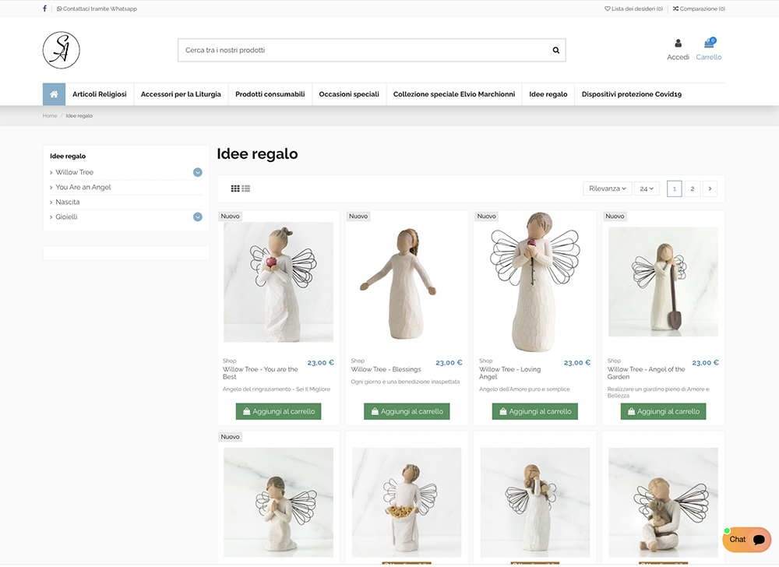
Task: Open the Chat widget
Action: click(746, 540)
